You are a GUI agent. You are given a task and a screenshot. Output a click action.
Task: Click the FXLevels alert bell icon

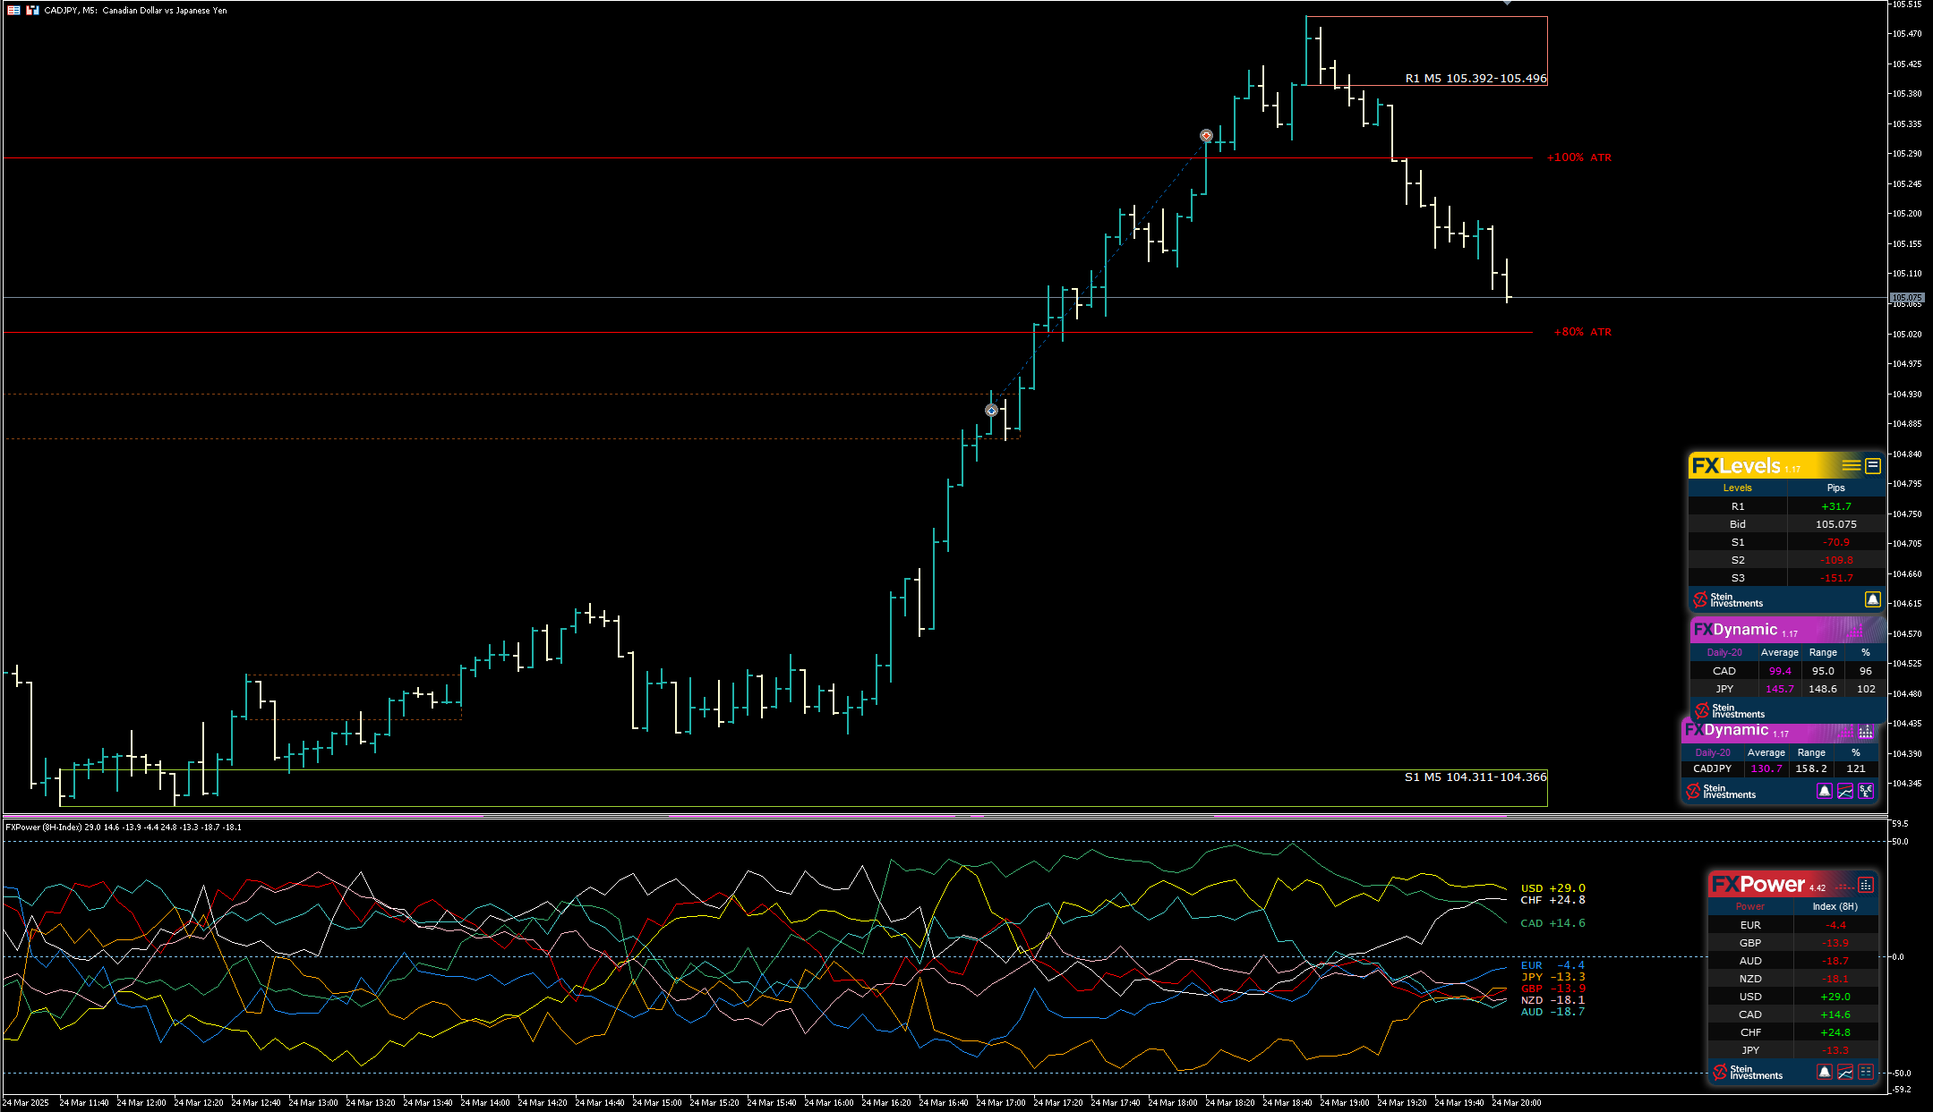[1872, 599]
